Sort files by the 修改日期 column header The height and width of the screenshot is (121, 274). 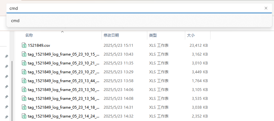coord(111,35)
